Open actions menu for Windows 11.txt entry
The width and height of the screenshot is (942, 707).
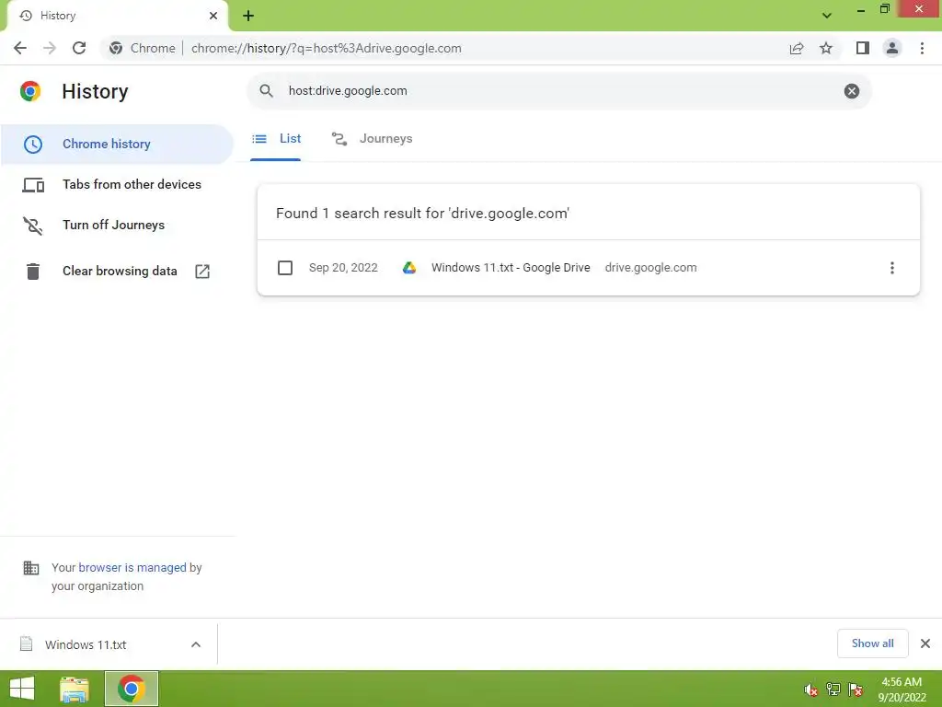tap(892, 268)
